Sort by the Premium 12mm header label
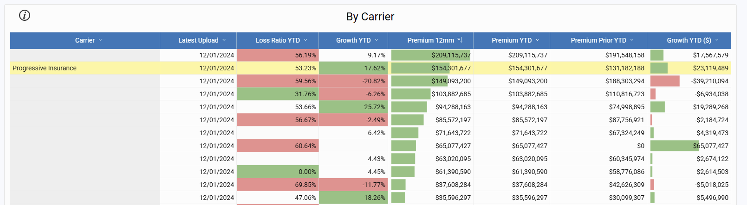 point(430,40)
